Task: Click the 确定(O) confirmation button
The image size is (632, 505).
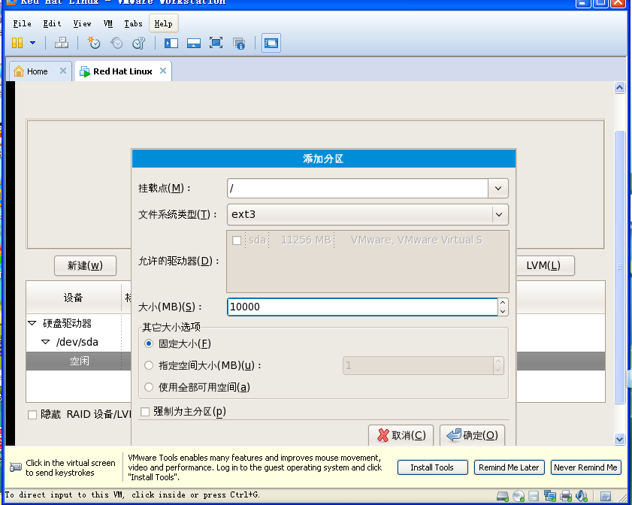Action: click(472, 434)
